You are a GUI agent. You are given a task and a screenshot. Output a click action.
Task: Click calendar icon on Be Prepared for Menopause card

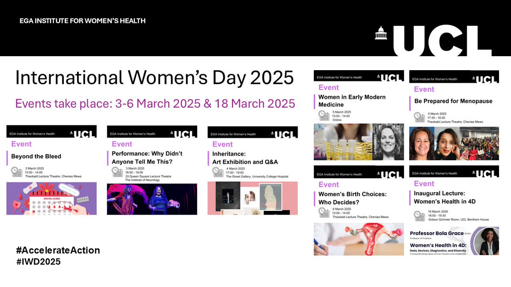[419, 118]
